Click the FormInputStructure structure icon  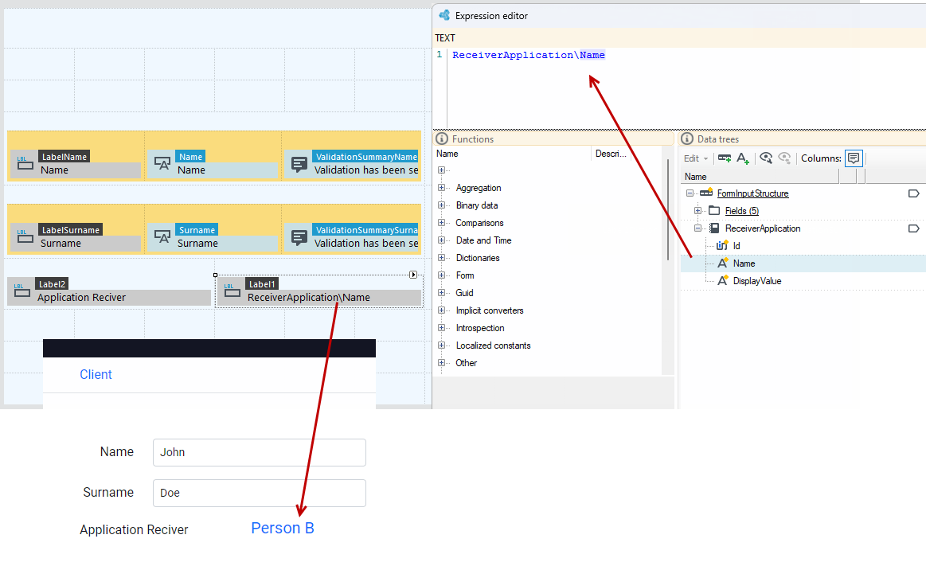click(706, 193)
